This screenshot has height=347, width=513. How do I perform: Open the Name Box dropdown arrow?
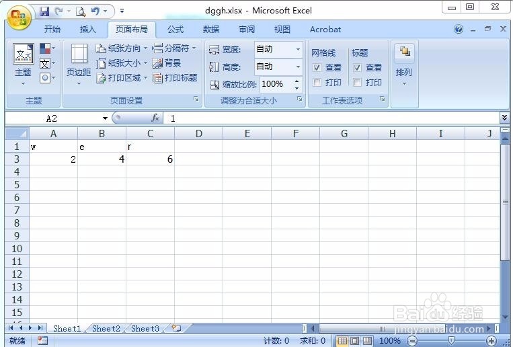coord(105,118)
